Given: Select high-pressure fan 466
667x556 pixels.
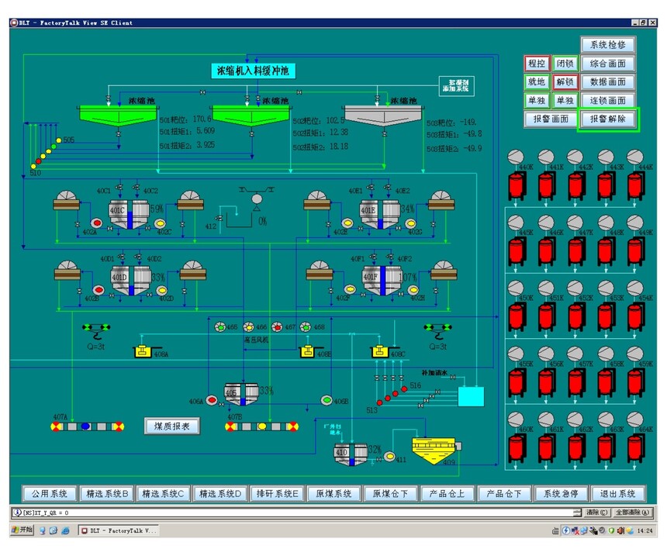Looking at the screenshot, I should pos(248,326).
